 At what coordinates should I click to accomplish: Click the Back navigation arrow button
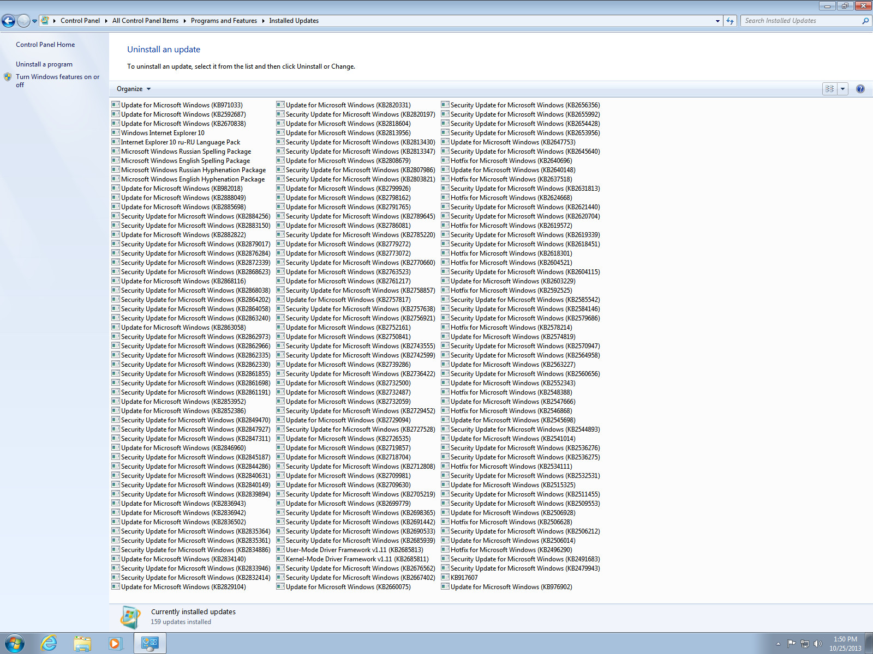coord(8,21)
